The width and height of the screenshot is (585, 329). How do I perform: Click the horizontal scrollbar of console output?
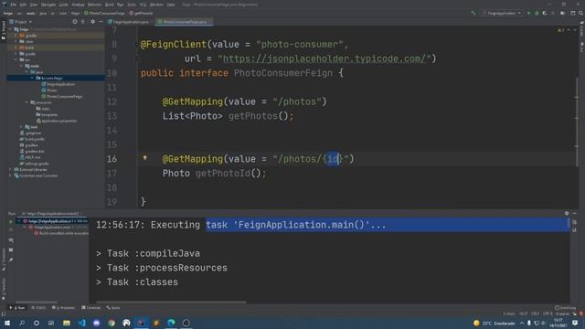point(171,302)
